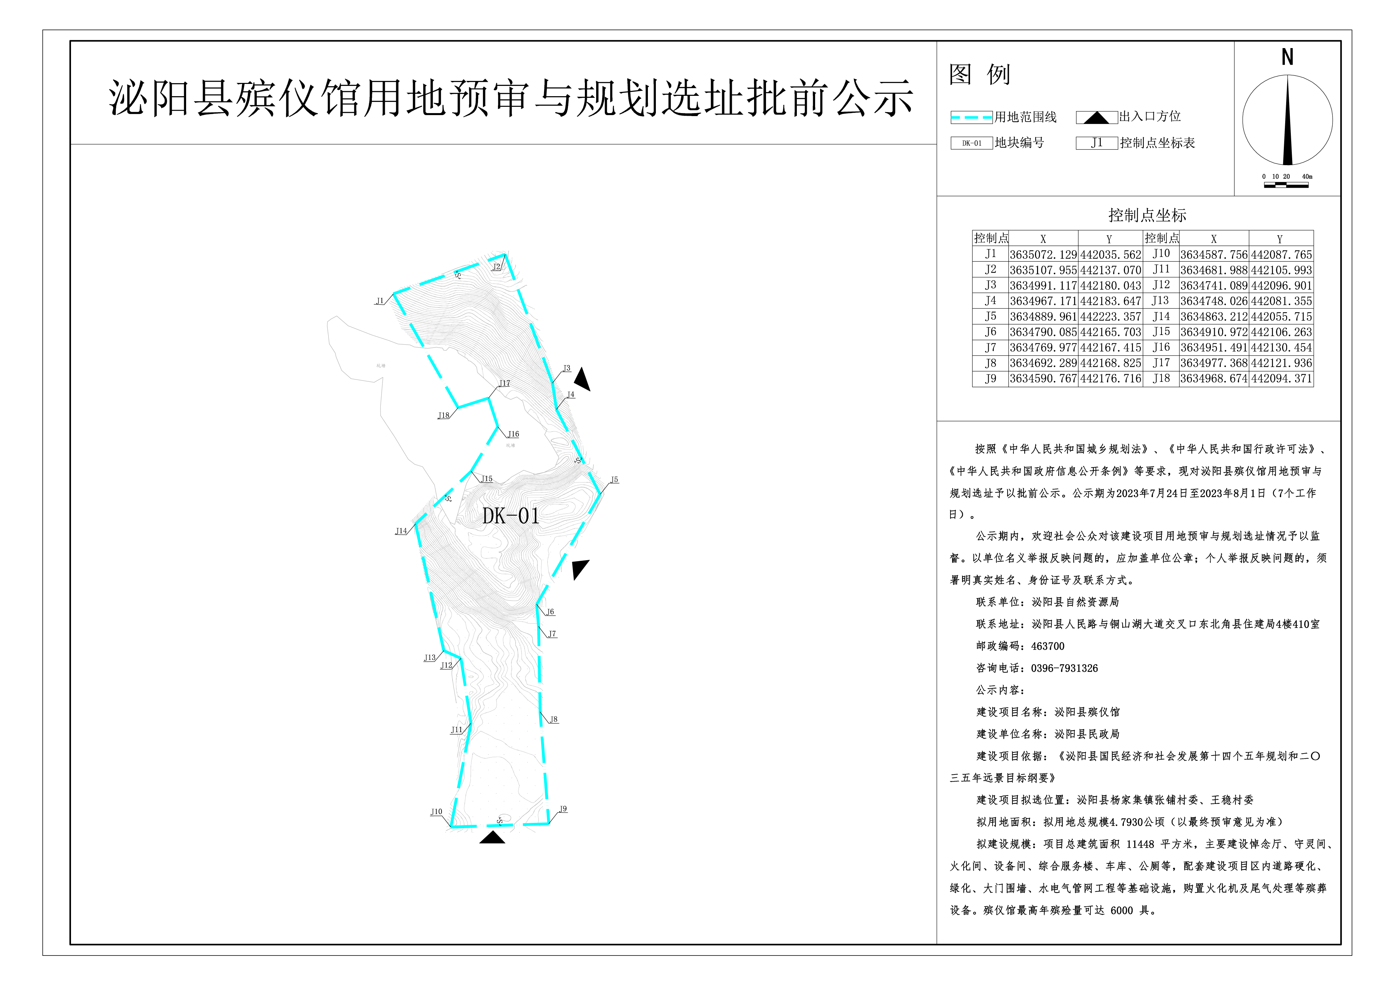Viewport: 1395px width, 985px height.
Task: Click table cell 442130.454
Action: 1282,347
